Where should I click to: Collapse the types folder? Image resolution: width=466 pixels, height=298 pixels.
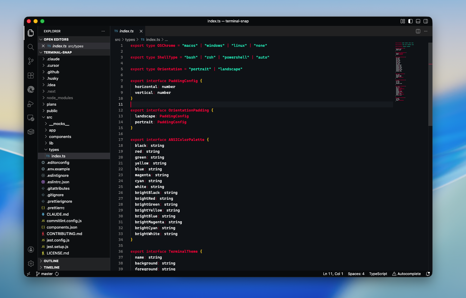click(x=74, y=150)
